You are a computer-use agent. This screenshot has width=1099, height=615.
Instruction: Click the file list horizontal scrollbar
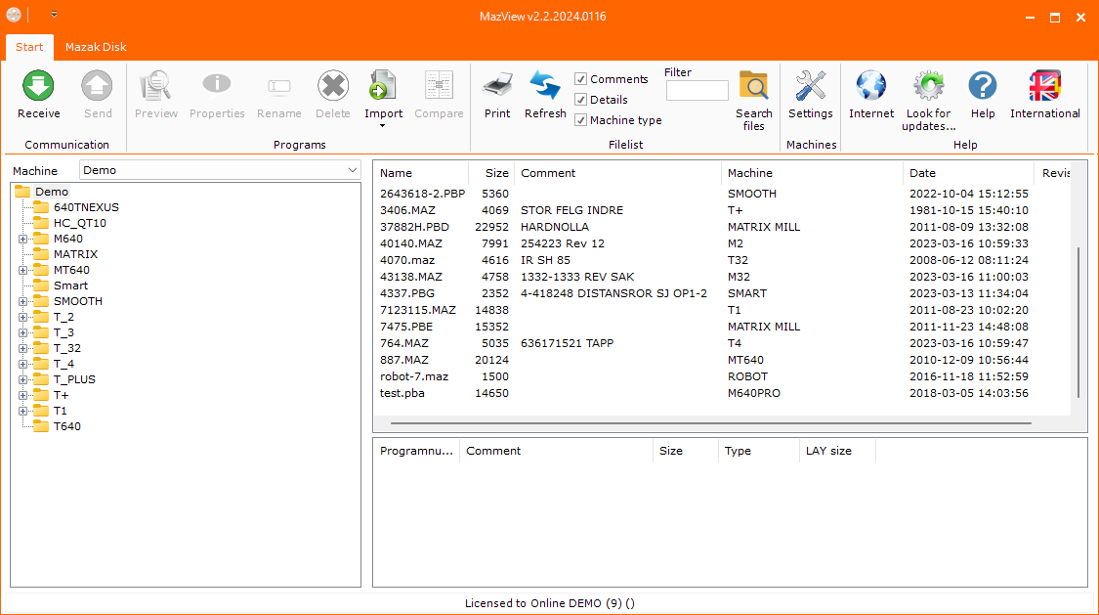click(x=711, y=423)
